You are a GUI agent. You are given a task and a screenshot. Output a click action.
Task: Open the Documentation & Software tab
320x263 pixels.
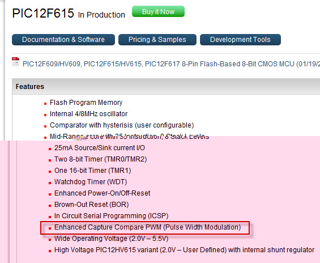[x=63, y=40]
